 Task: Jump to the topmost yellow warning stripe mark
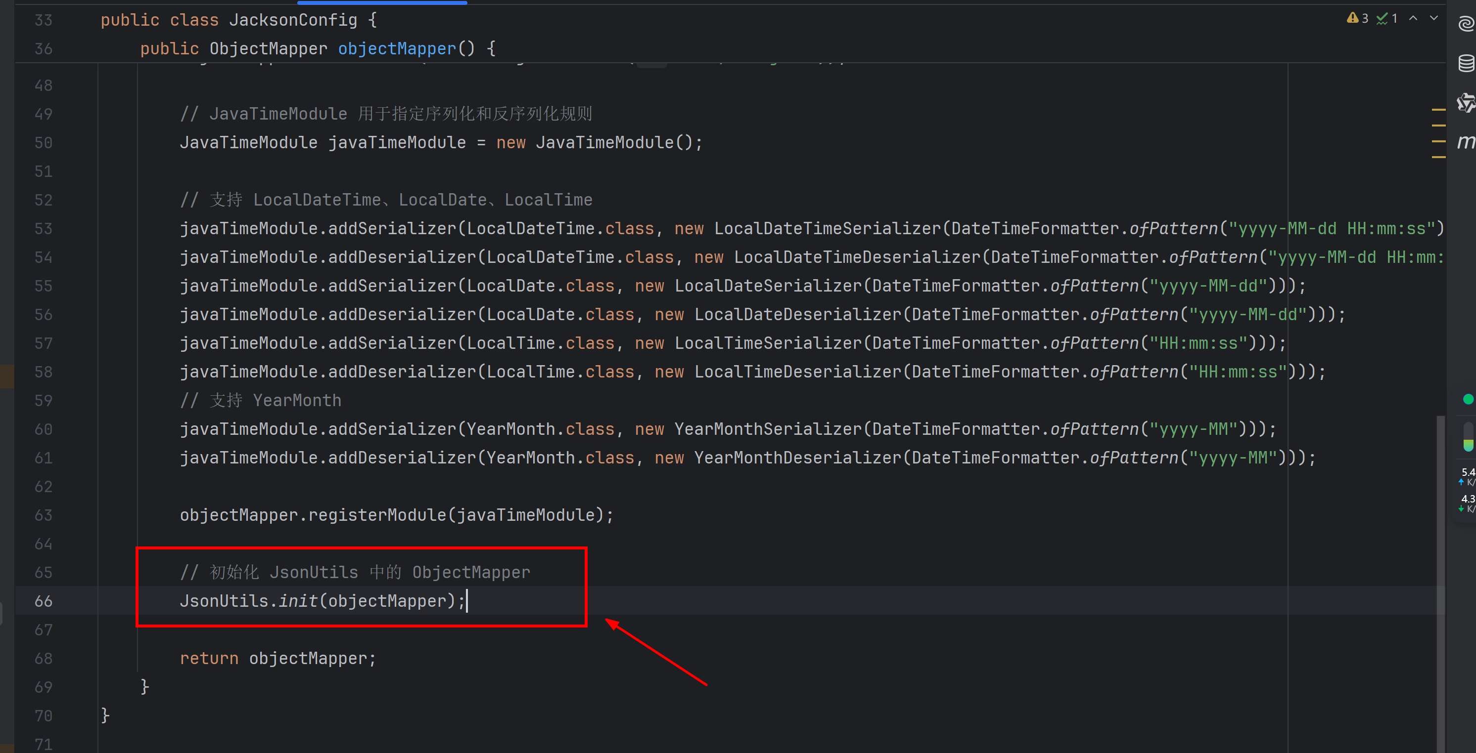click(x=1438, y=109)
